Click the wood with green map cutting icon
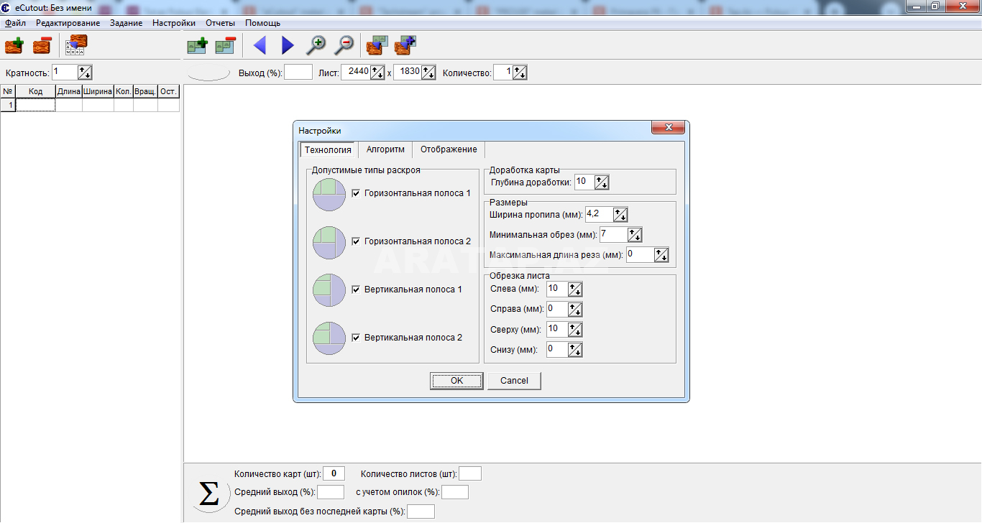The height and width of the screenshot is (523, 982). (377, 46)
